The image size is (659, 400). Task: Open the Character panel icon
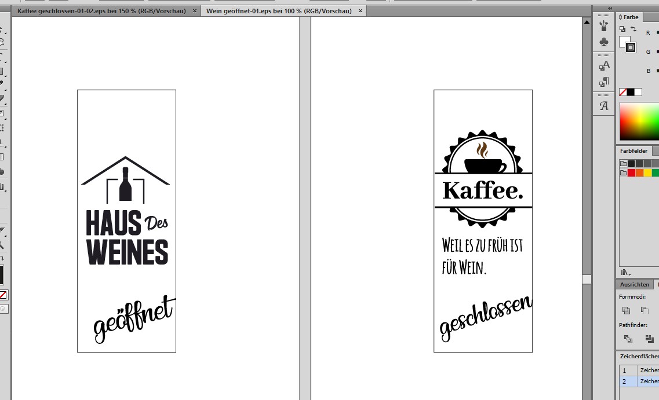[604, 66]
